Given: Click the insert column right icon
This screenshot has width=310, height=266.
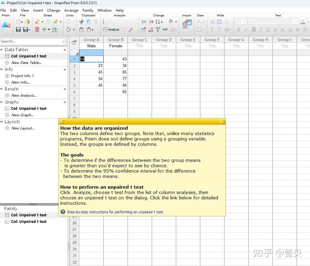Looking at the screenshot, I should 151,22.
